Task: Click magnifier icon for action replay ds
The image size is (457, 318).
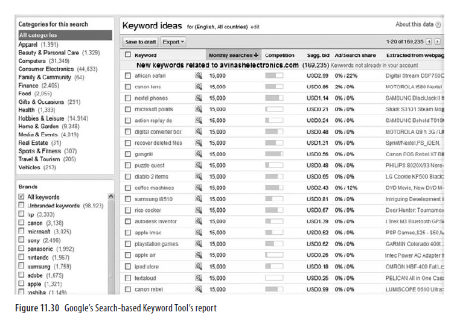Action: tap(199, 120)
